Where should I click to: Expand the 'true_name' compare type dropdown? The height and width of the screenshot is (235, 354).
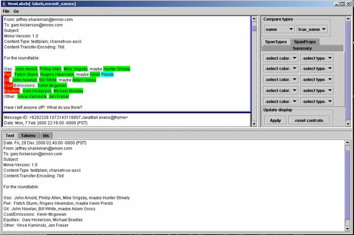[x=312, y=29]
